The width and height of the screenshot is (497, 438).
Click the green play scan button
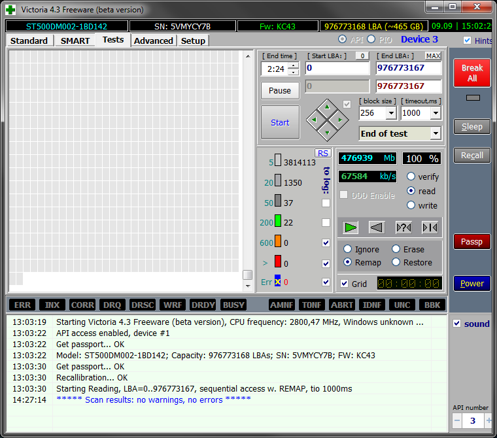tap(351, 227)
